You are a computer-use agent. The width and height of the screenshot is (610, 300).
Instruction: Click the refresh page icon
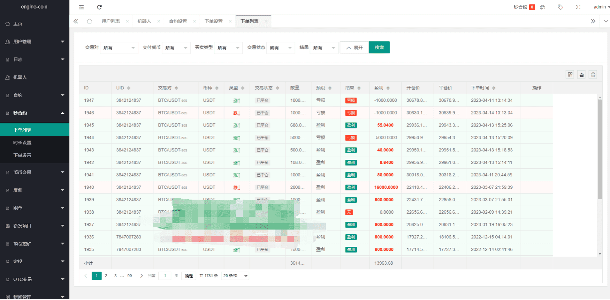pyautogui.click(x=99, y=7)
